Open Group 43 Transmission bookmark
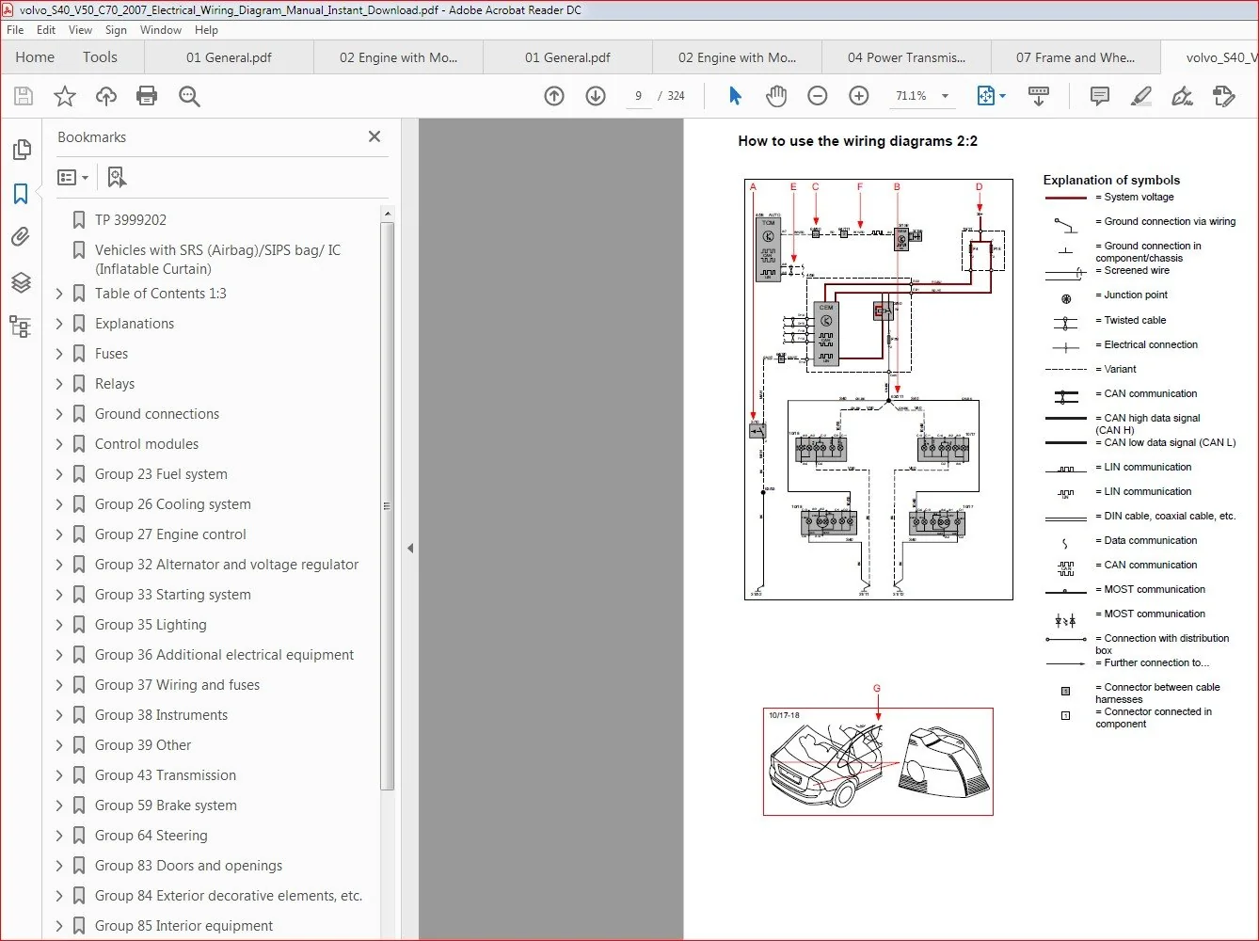Screen dimensions: 1259x941 coord(166,775)
